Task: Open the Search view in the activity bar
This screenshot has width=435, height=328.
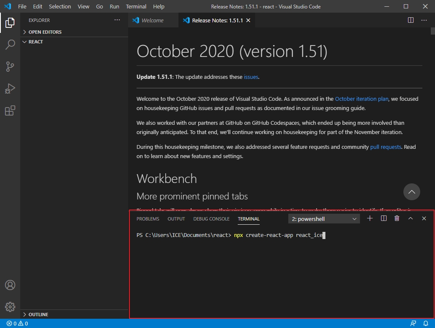Action: coord(10,44)
